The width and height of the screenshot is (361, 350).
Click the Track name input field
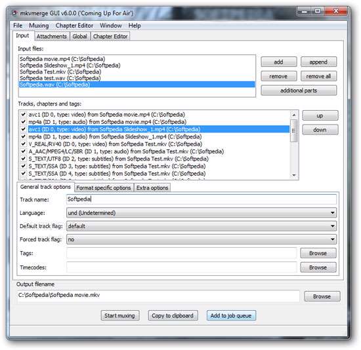click(x=202, y=199)
